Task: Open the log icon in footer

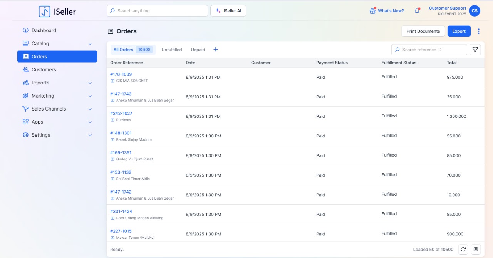Action: pyautogui.click(x=476, y=249)
